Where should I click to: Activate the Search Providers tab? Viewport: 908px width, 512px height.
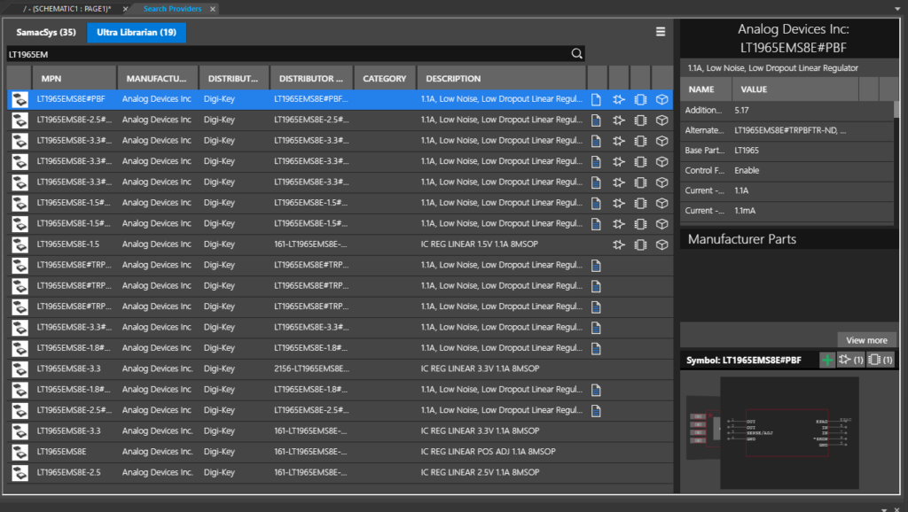[173, 9]
